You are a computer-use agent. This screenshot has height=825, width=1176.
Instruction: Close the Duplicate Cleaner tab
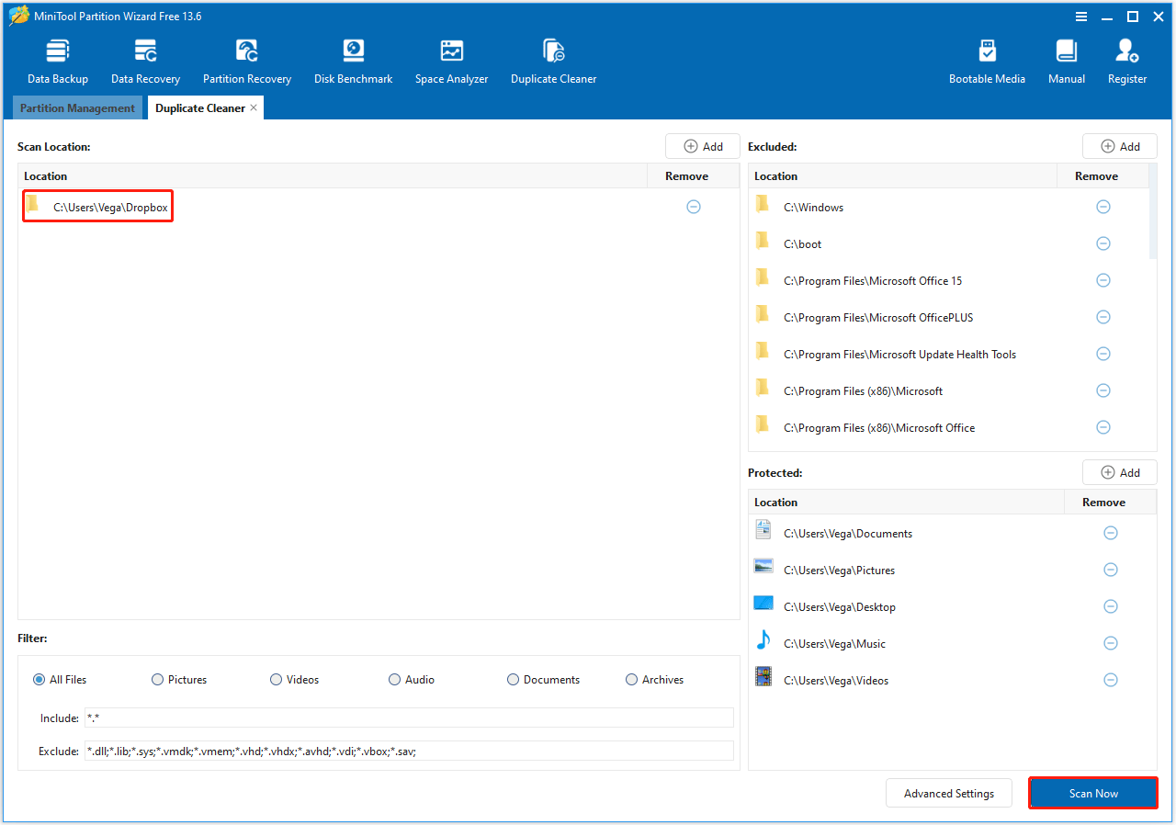pos(254,107)
